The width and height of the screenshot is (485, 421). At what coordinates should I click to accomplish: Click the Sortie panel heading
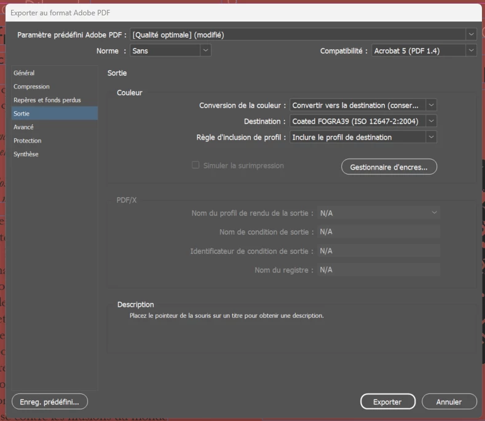tap(117, 73)
